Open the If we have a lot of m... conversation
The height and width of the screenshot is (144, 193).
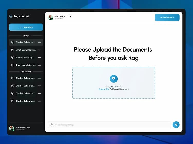click(25, 65)
